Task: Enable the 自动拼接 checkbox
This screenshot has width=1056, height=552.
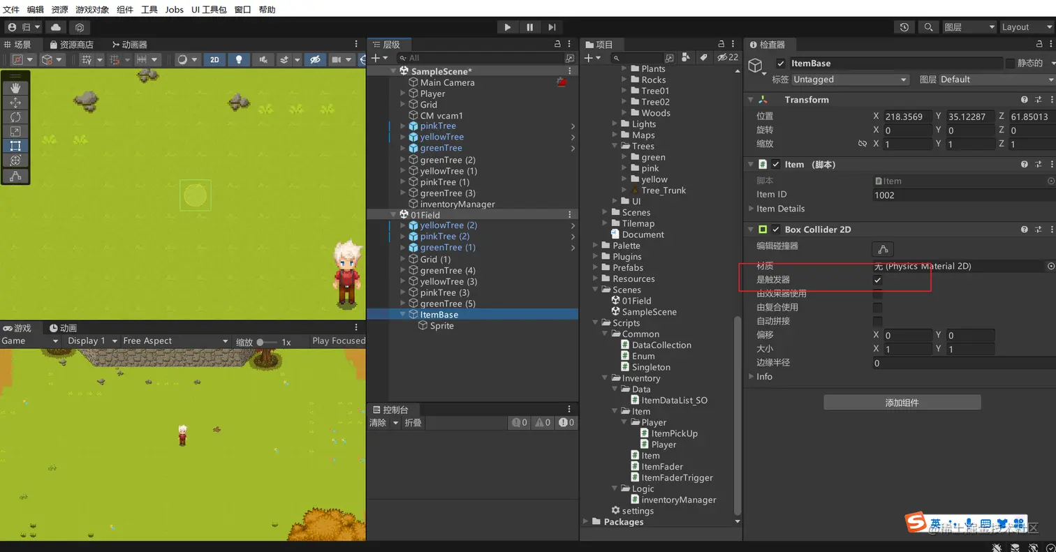Action: pos(878,322)
